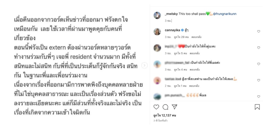The image size is (273, 126).
Task: Like the "เป็นกำลังใจให้ทั้งคู่นะคะ" comment heart
Action: [x=258, y=48]
